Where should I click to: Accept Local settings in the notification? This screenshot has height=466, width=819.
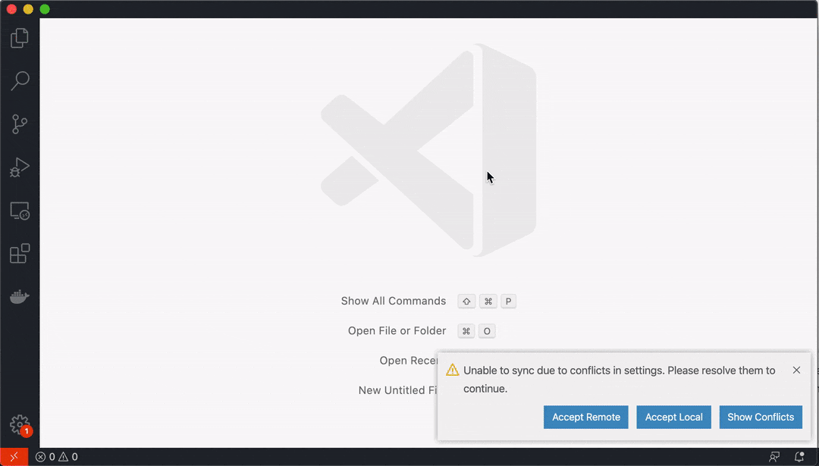(673, 417)
